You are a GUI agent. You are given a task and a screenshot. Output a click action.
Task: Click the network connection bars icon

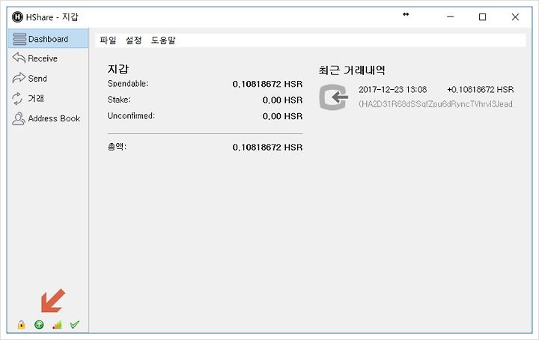point(57,324)
